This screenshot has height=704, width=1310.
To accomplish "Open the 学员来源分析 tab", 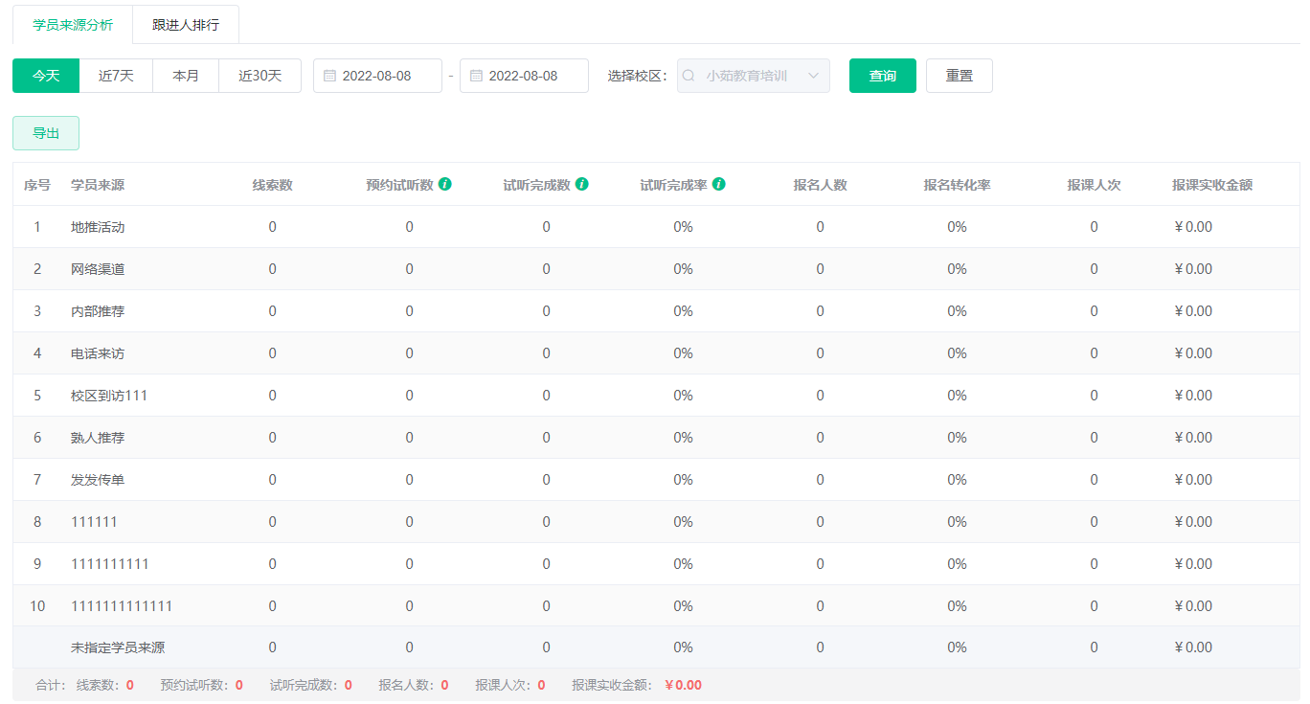I will click(73, 25).
